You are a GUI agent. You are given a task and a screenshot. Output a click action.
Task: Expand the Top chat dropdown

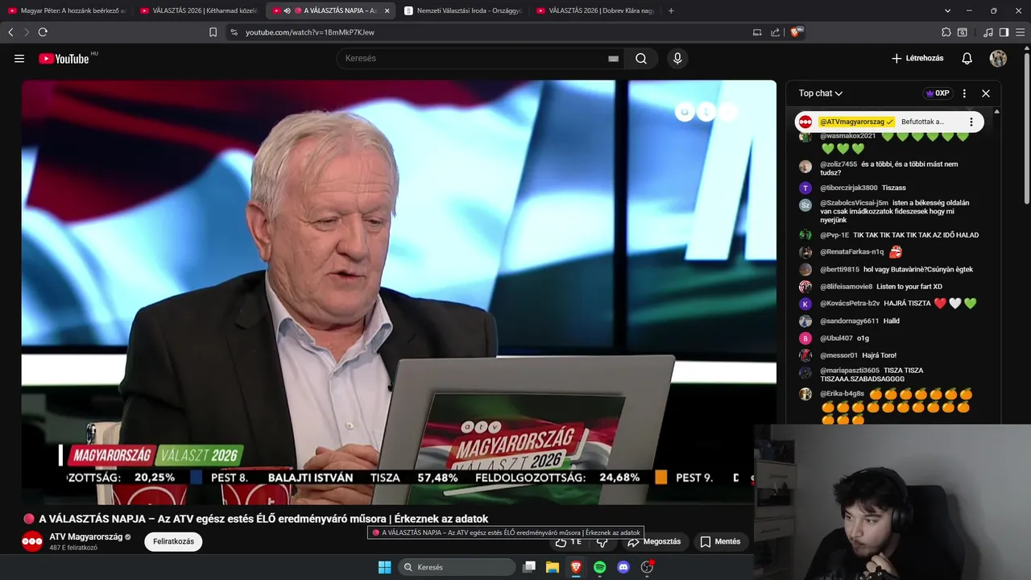point(820,93)
